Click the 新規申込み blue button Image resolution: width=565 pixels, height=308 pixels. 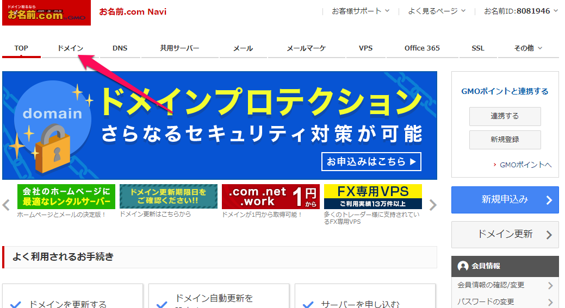505,200
